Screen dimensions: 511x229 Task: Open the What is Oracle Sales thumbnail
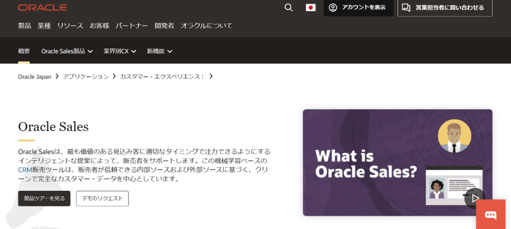pyautogui.click(x=398, y=162)
